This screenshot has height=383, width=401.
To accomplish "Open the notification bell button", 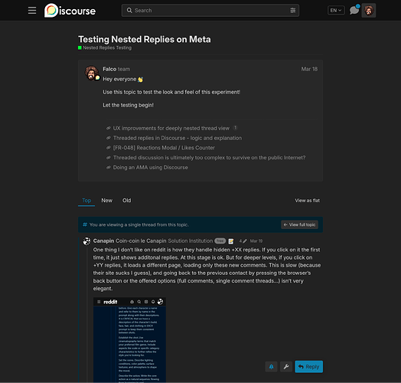I will point(271,367).
